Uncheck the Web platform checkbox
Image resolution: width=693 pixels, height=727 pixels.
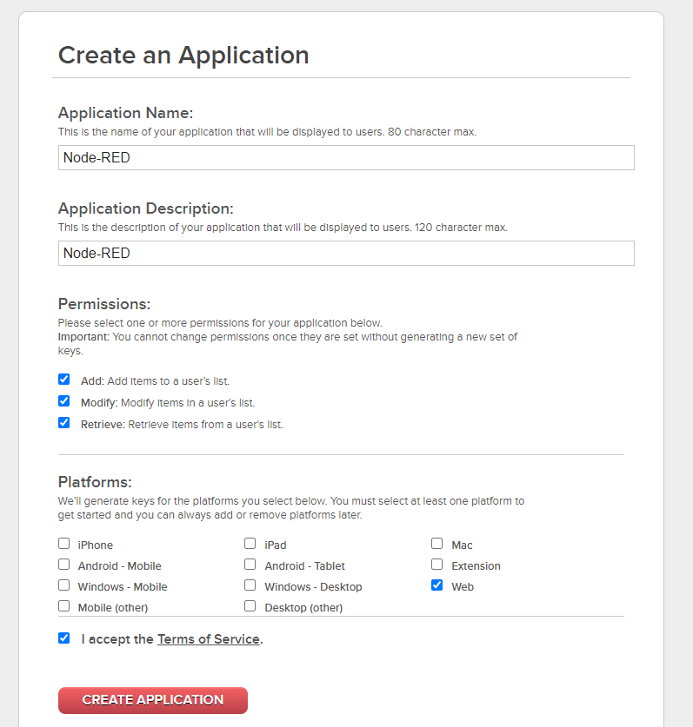437,585
